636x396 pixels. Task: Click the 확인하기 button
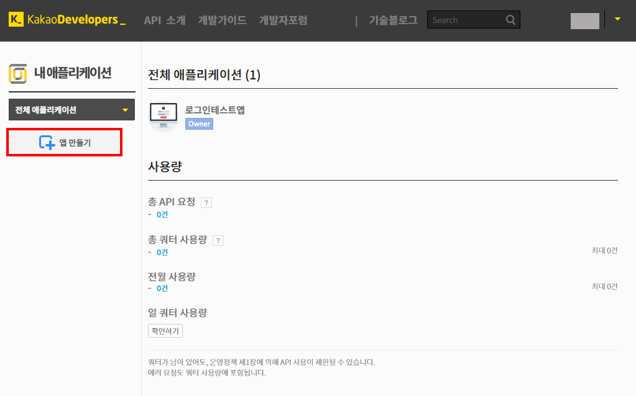click(165, 331)
